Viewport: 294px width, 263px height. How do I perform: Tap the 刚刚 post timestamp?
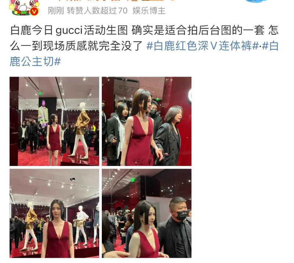(x=56, y=11)
